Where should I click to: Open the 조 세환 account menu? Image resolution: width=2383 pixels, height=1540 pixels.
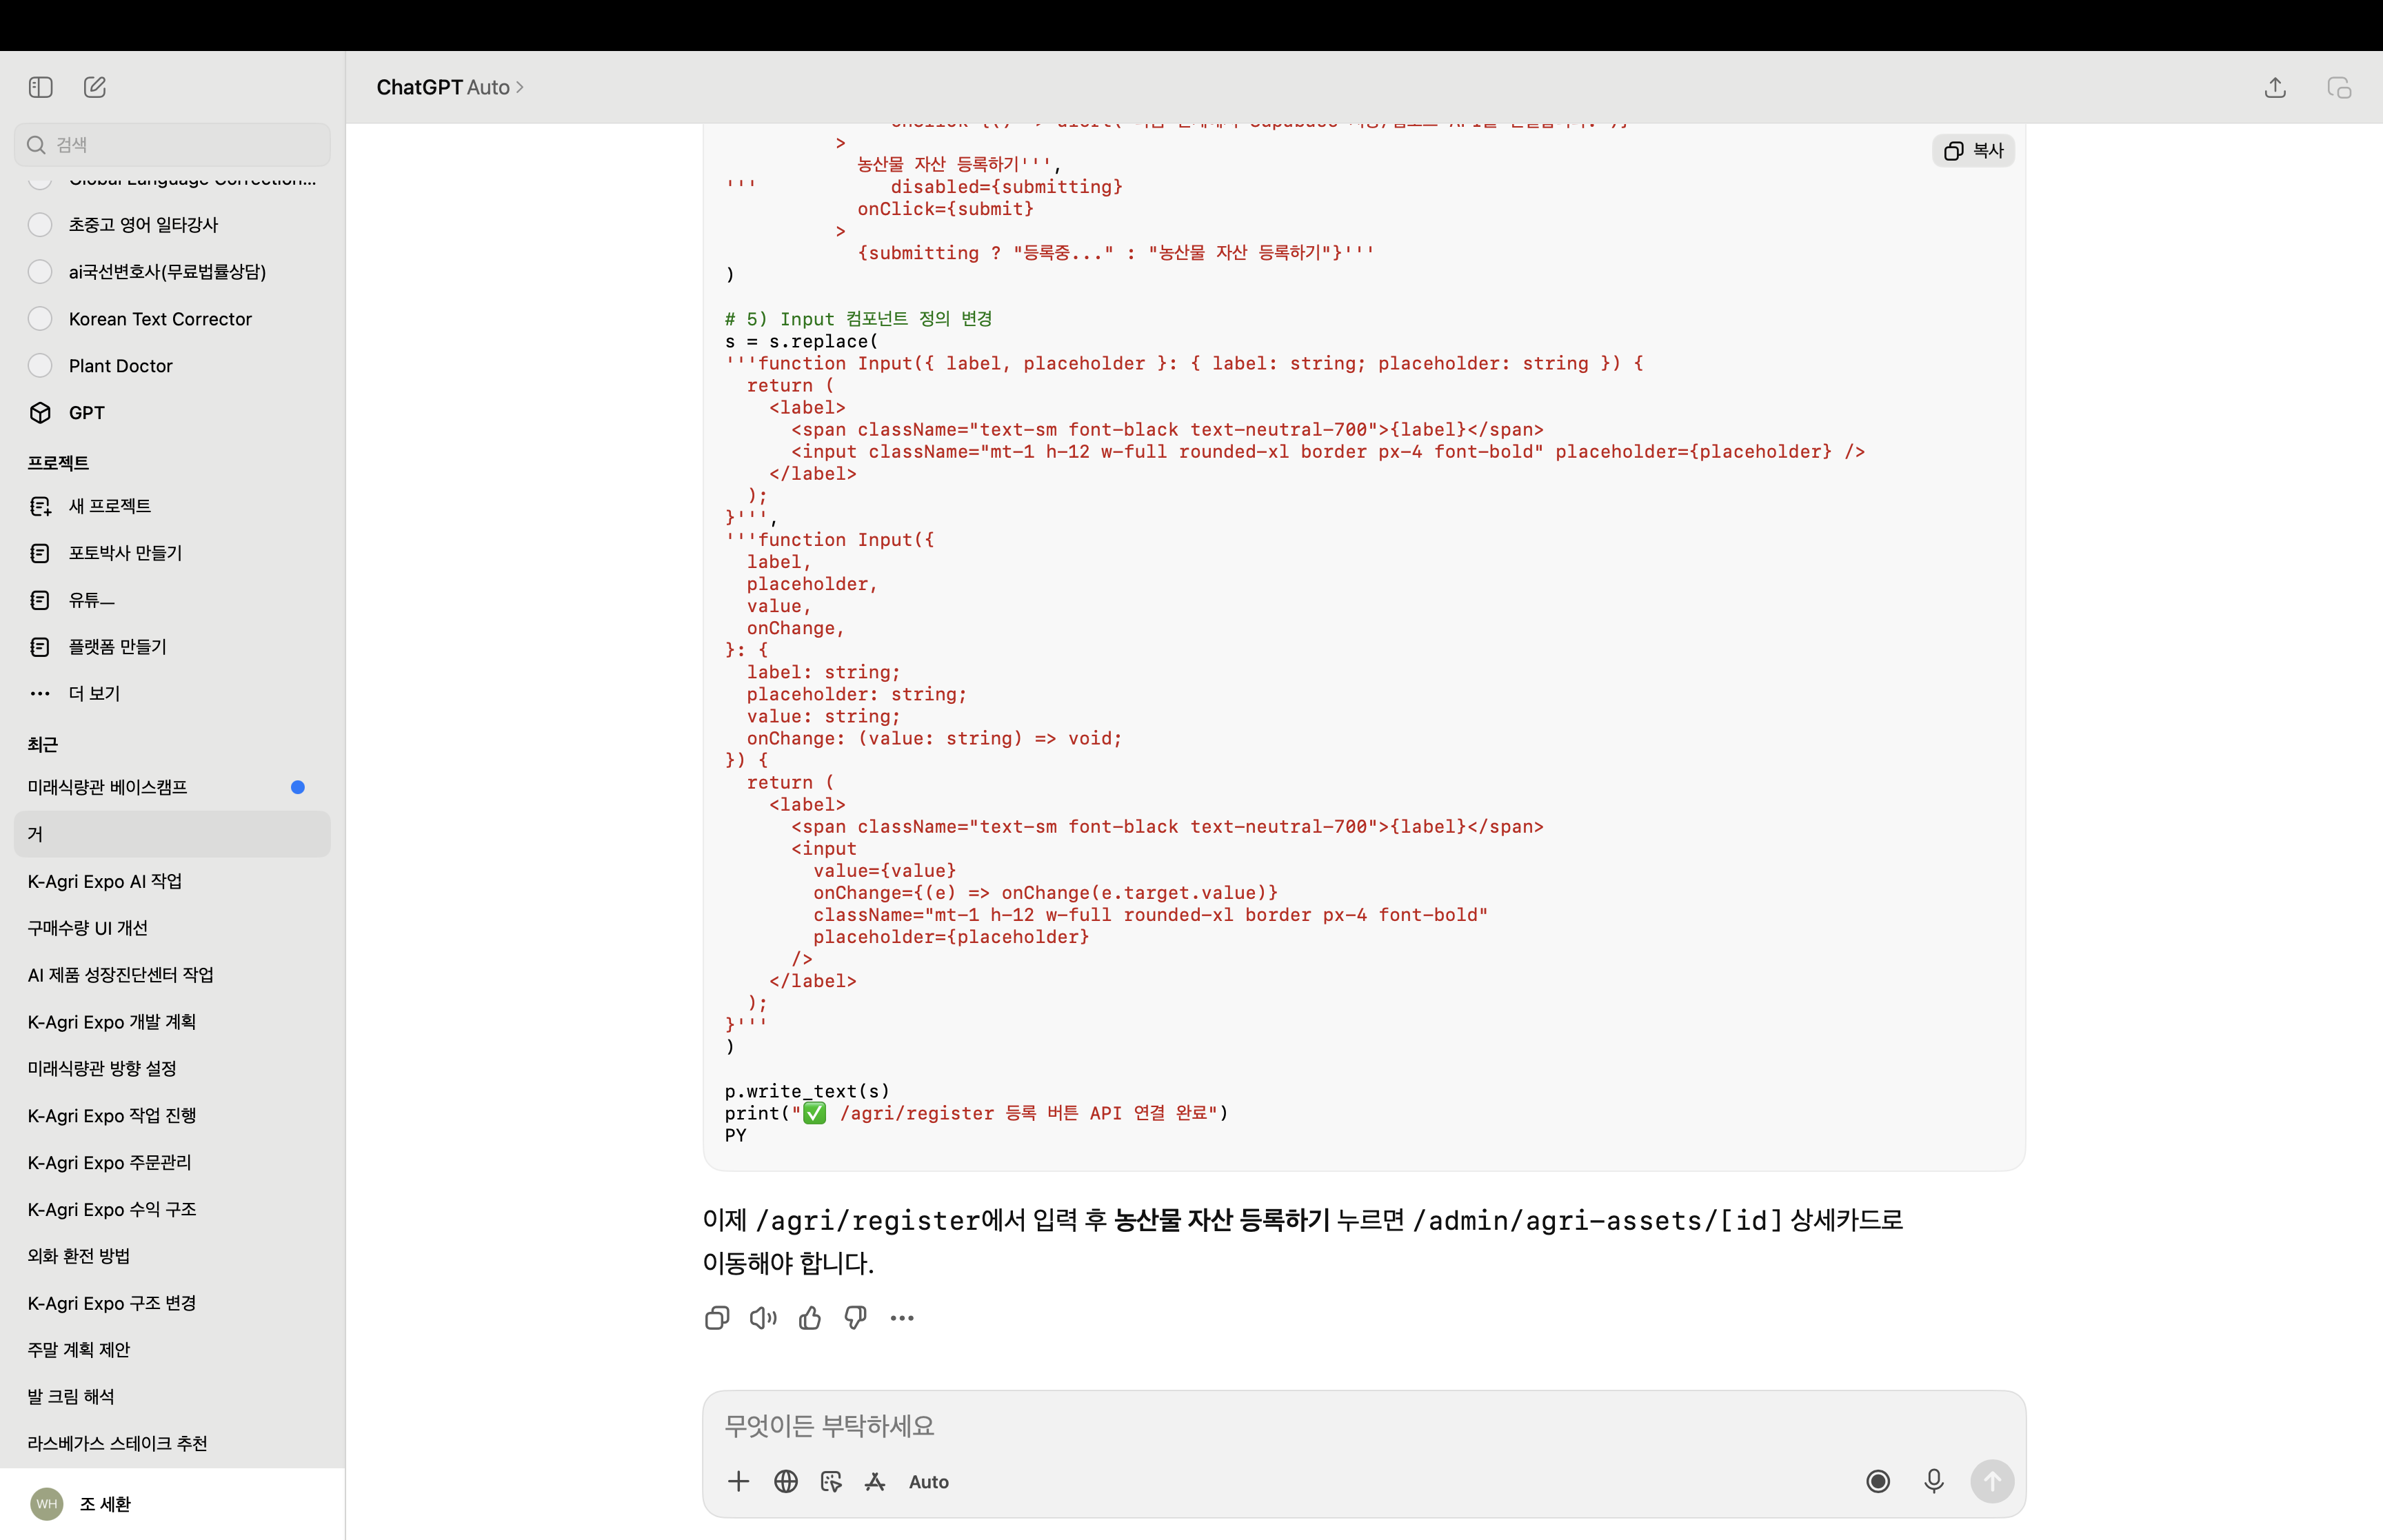[x=172, y=1504]
